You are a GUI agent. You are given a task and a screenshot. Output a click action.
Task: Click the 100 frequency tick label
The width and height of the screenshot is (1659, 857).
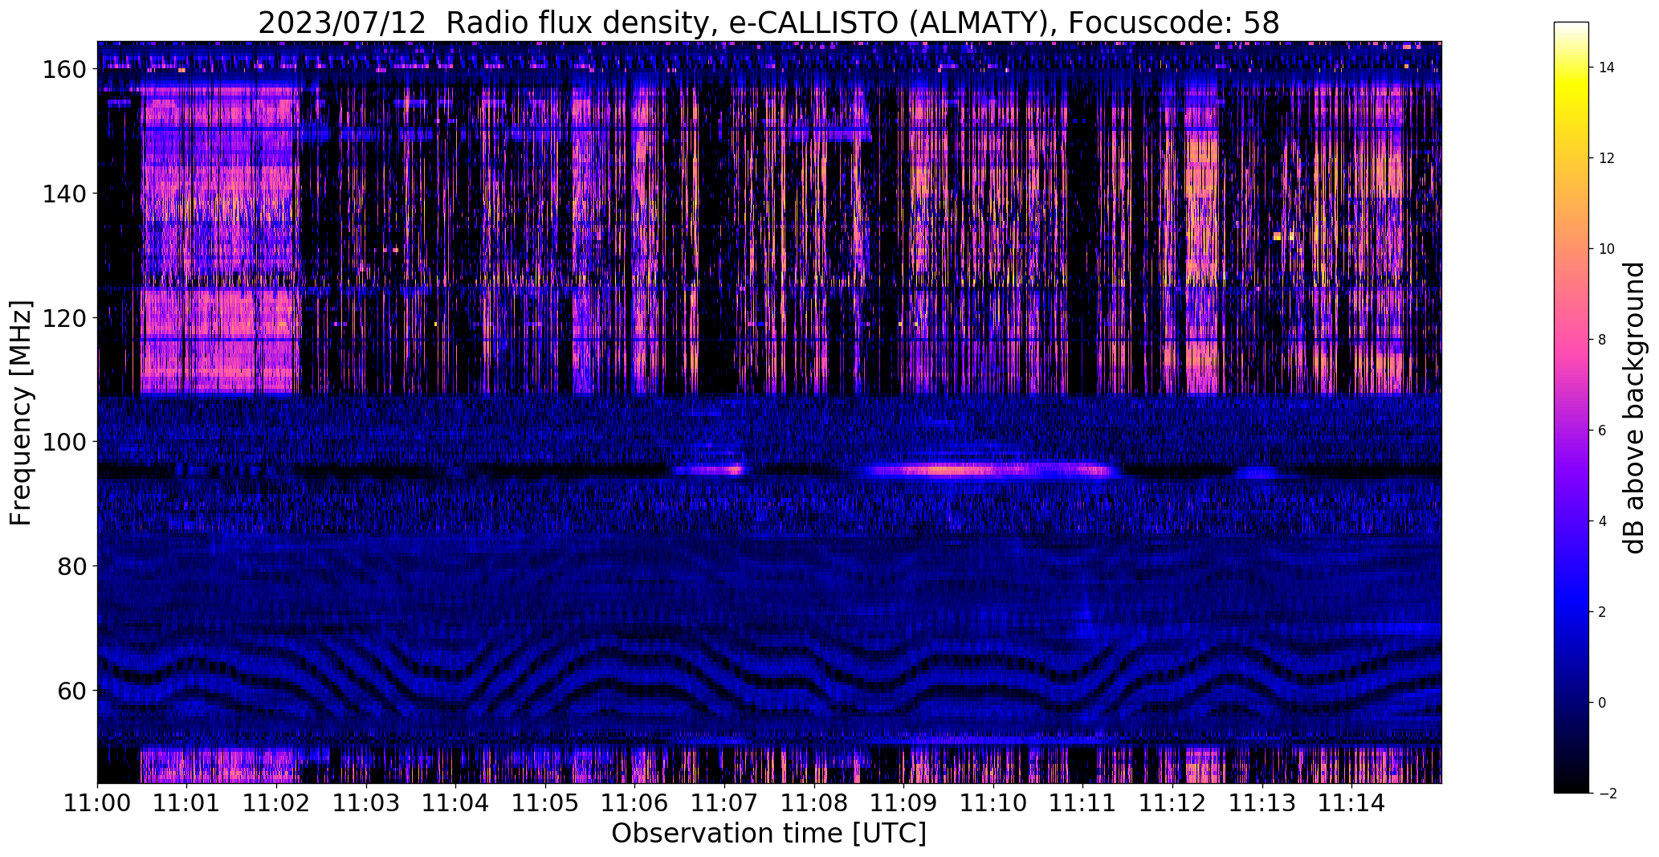(63, 442)
